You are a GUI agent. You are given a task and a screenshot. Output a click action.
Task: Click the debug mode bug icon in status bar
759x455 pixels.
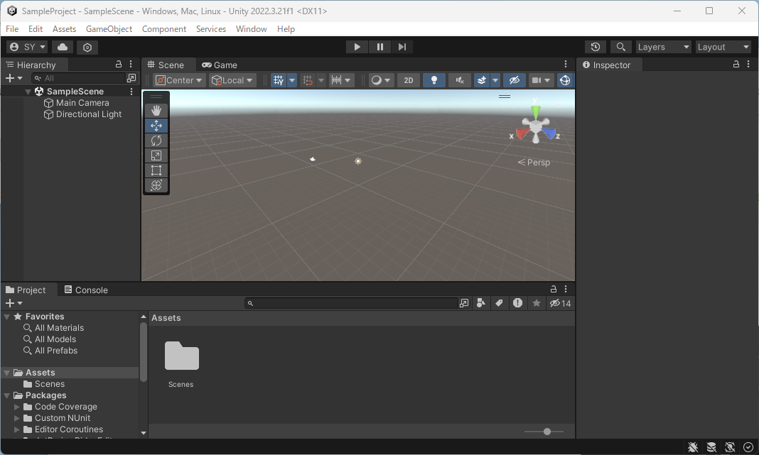coord(693,446)
